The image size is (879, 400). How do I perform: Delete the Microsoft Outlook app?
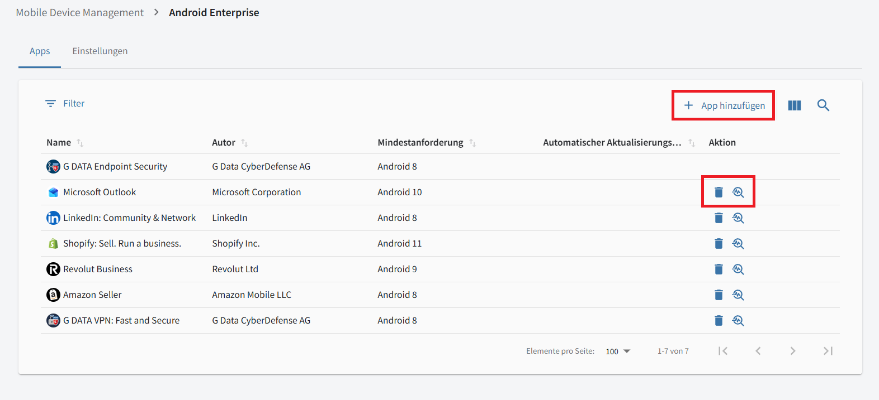(719, 192)
